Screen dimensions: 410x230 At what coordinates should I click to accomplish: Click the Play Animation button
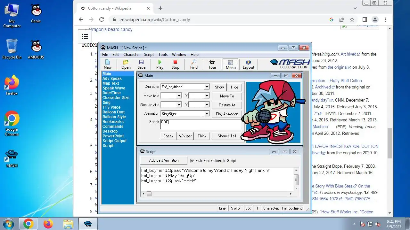tap(227, 114)
